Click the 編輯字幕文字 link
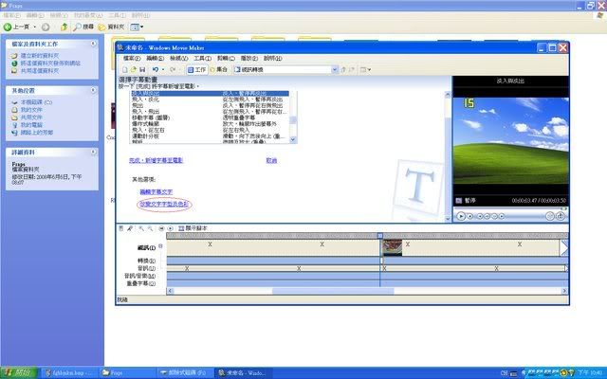This screenshot has height=379, width=607. 156,191
